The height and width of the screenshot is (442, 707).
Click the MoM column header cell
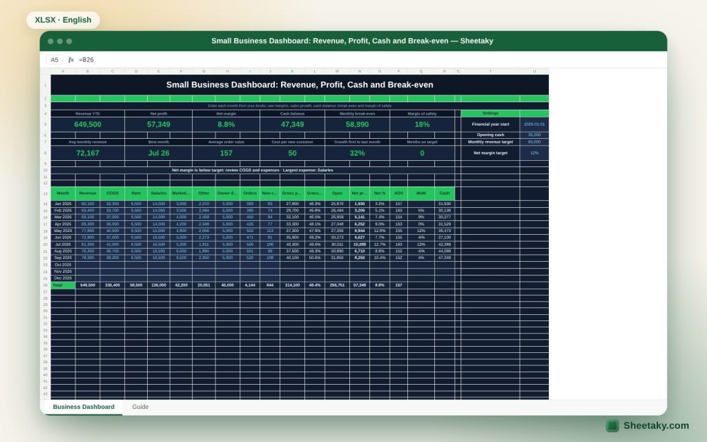pyautogui.click(x=421, y=193)
